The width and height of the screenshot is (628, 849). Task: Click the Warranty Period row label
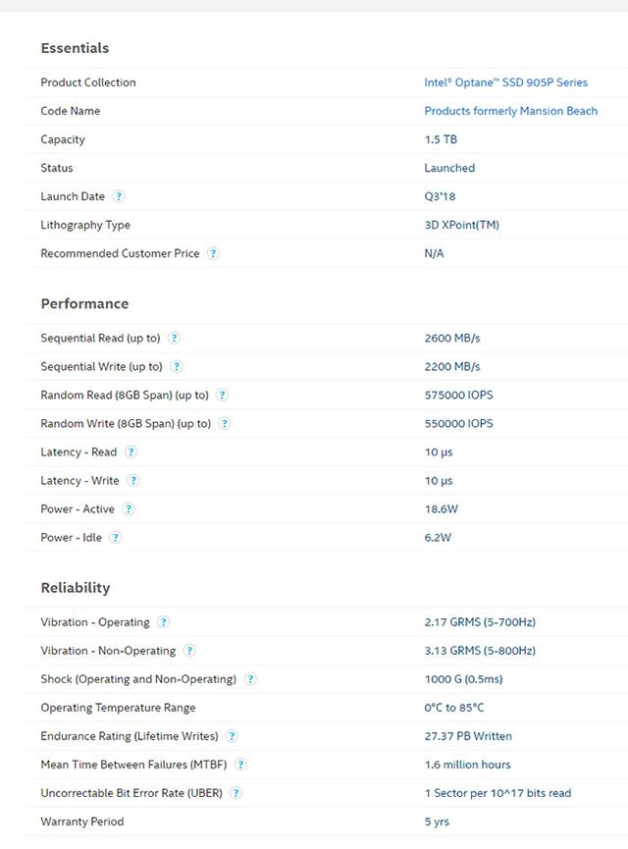click(82, 822)
